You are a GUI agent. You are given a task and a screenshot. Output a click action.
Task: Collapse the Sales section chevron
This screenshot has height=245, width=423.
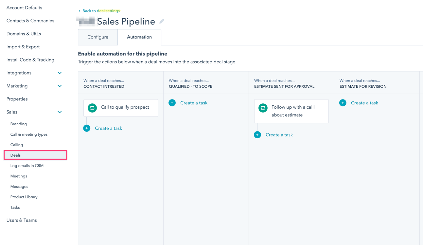(x=60, y=112)
